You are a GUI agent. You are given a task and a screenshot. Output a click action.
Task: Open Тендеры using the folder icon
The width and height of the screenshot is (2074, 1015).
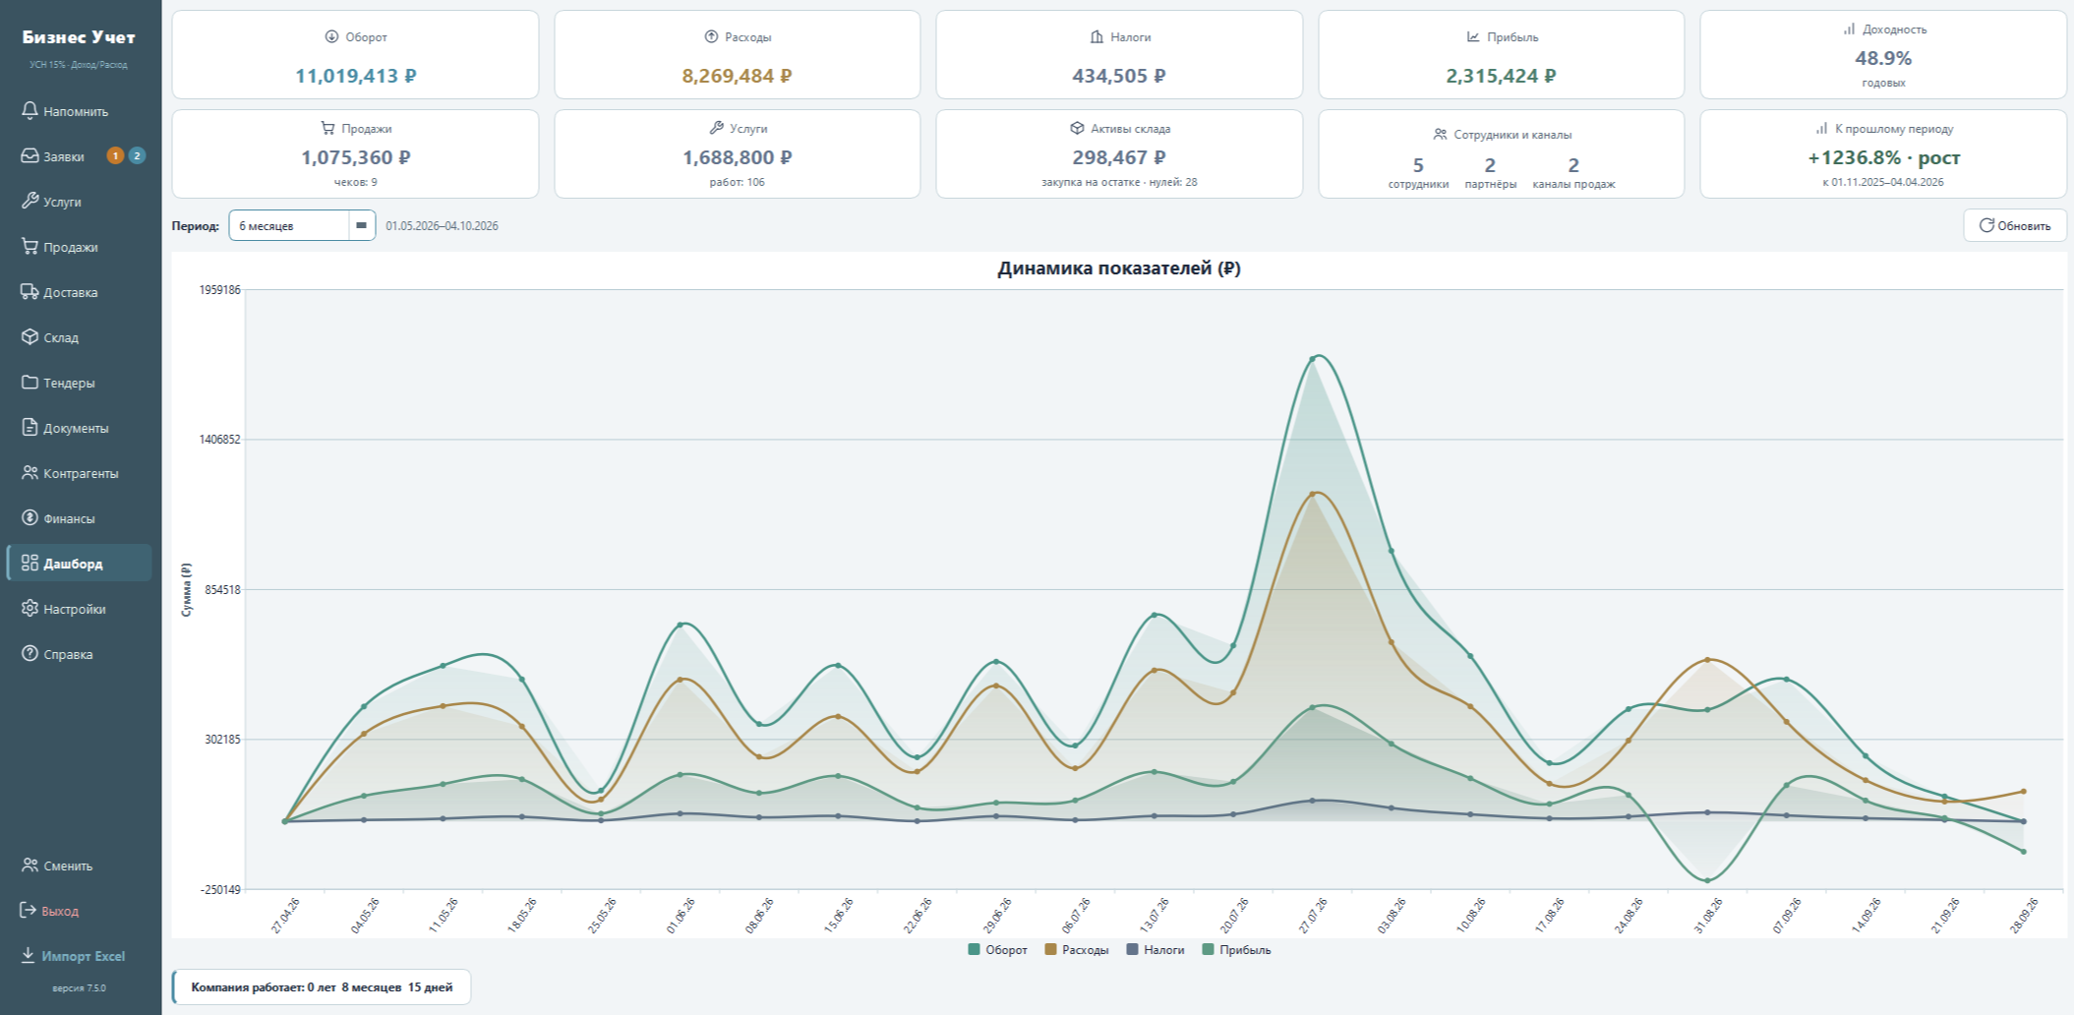[x=30, y=383]
